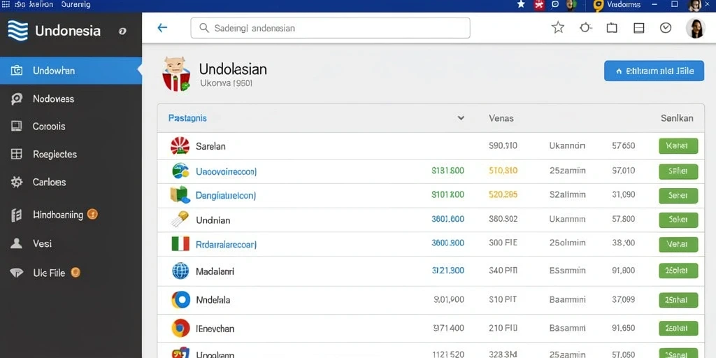This screenshot has height=358, width=716.
Task: Click the green button in the IEnevchan row
Action: click(x=678, y=329)
